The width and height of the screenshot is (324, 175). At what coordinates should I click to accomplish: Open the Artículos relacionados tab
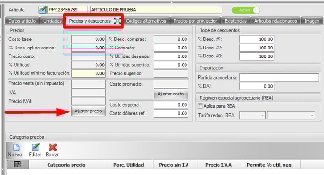pos(275,21)
